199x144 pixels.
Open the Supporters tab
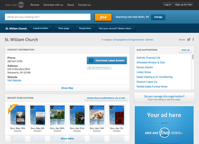click(x=85, y=28)
